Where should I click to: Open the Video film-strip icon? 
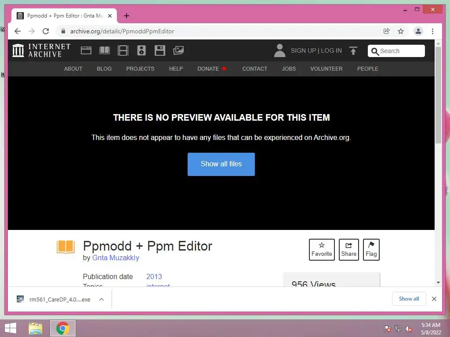pos(123,51)
